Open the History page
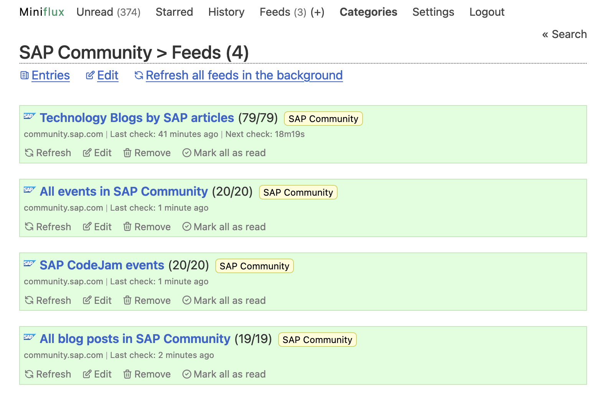The height and width of the screenshot is (409, 607). click(x=226, y=12)
